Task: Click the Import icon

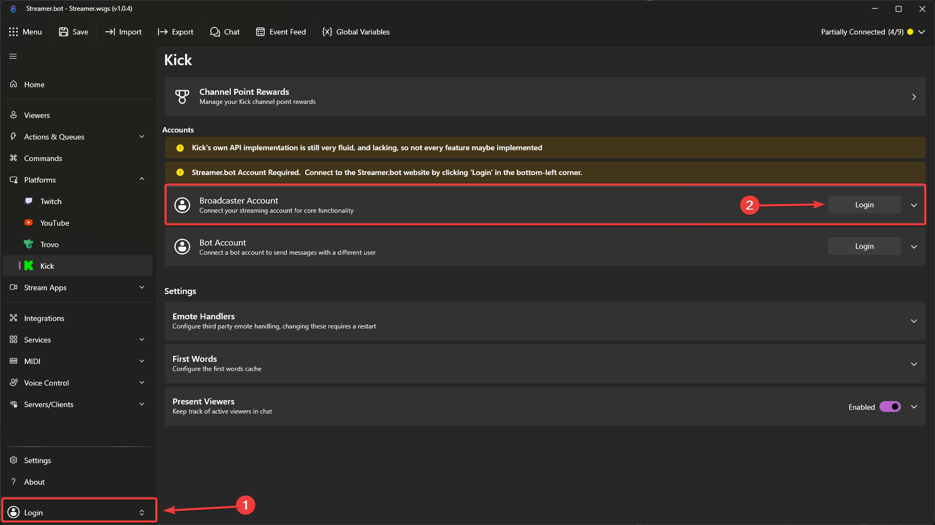Action: [109, 32]
